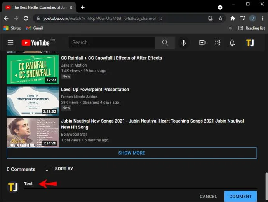The width and height of the screenshot is (268, 202).
Task: Open CC Rainfall + CC Snowfall video title
Action: coord(111,58)
